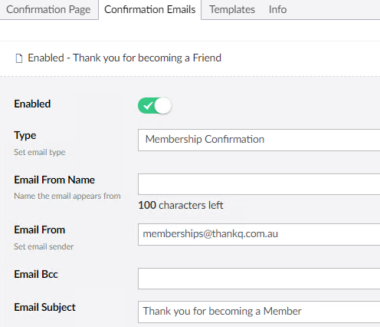Click the Enabled field label
The height and width of the screenshot is (327, 380).
pos(32,104)
